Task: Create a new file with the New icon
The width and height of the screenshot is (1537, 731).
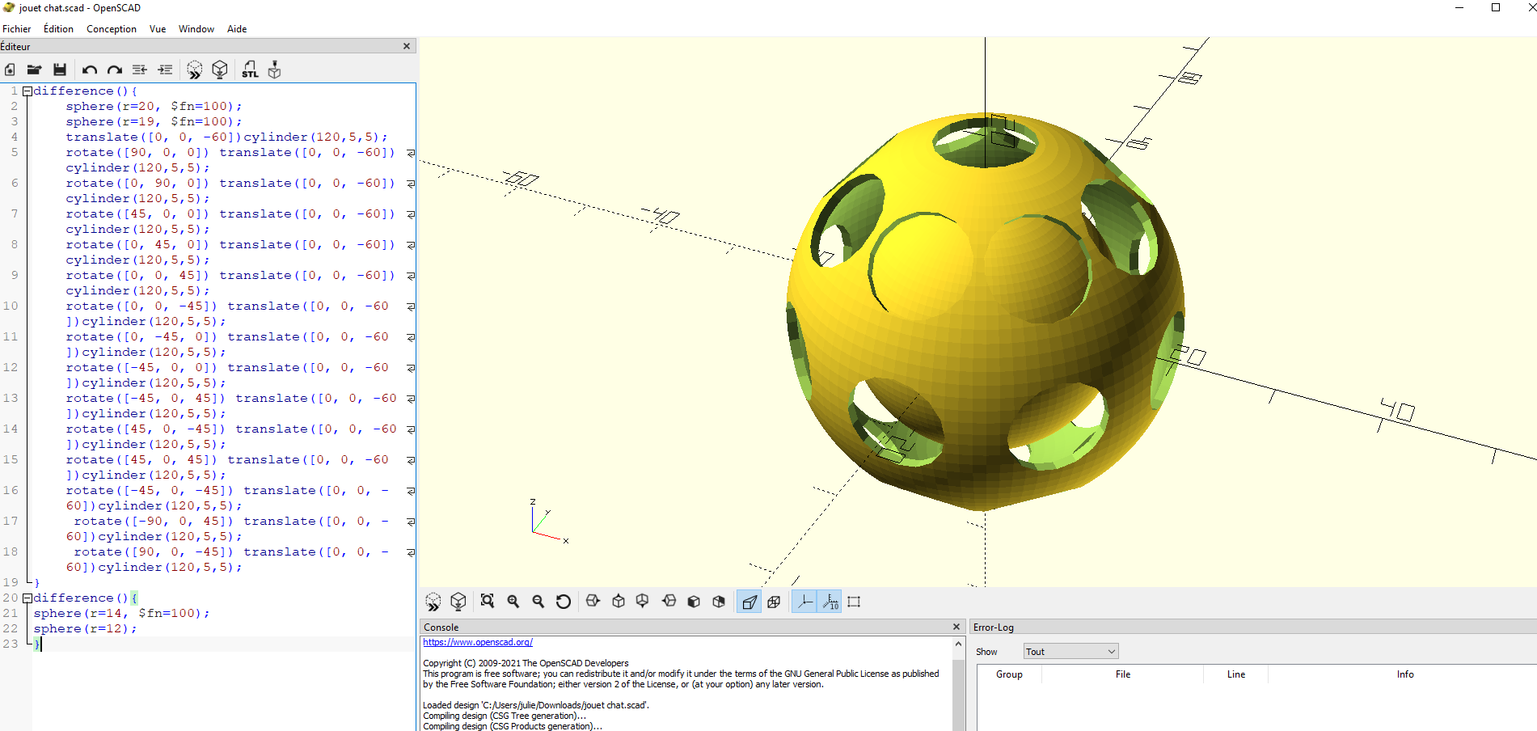Action: pyautogui.click(x=11, y=70)
